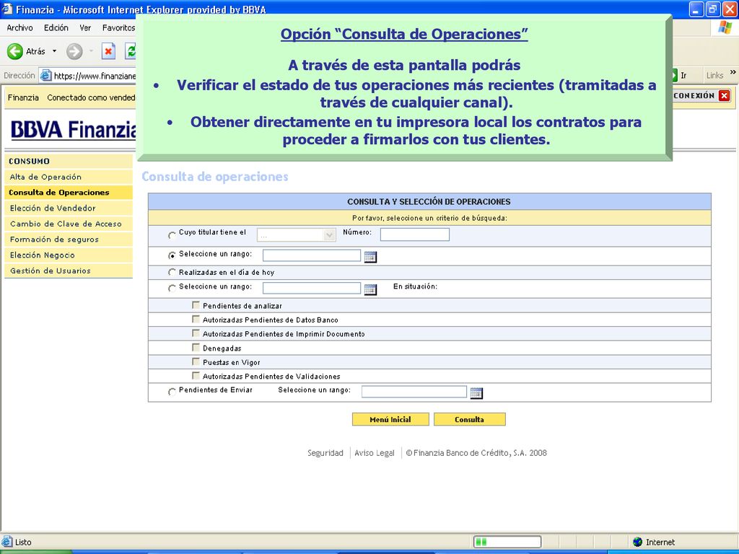The height and width of the screenshot is (554, 739).
Task: Select the 'Cuyo titular tiene el' radio button
Action: coord(172,234)
